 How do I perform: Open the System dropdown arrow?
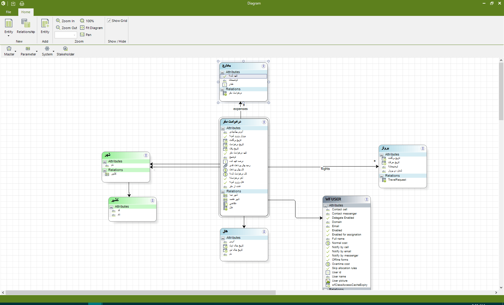point(53,51)
